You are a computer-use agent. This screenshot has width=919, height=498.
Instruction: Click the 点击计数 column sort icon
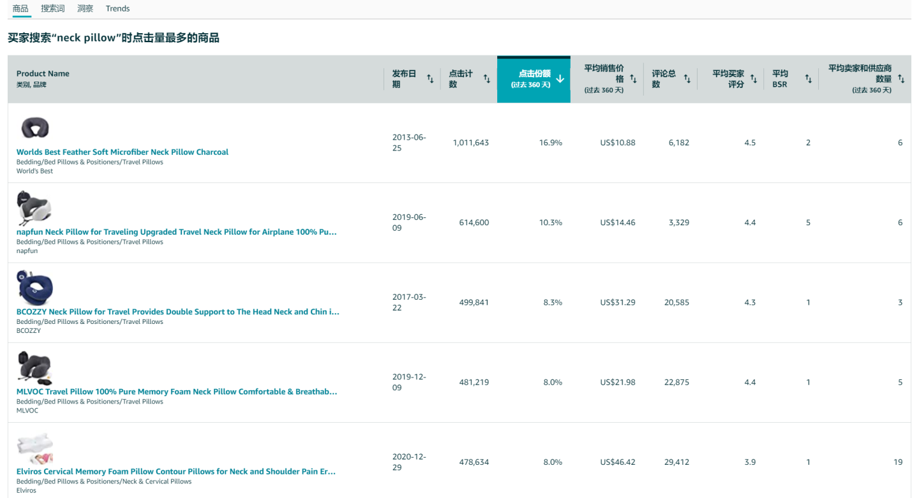(x=486, y=79)
